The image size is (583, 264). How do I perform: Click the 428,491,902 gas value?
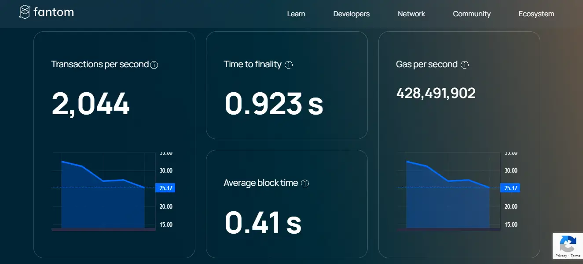436,93
